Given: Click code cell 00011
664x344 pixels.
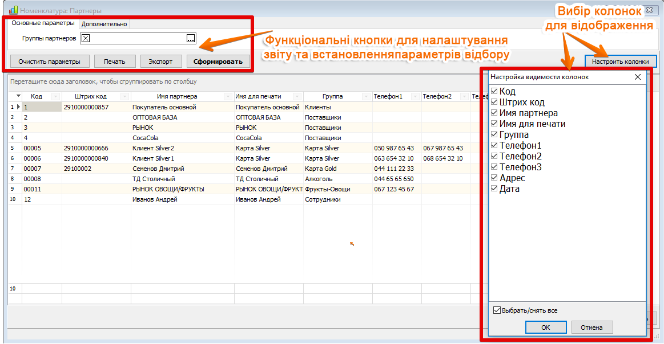Looking at the screenshot, I should click(42, 189).
